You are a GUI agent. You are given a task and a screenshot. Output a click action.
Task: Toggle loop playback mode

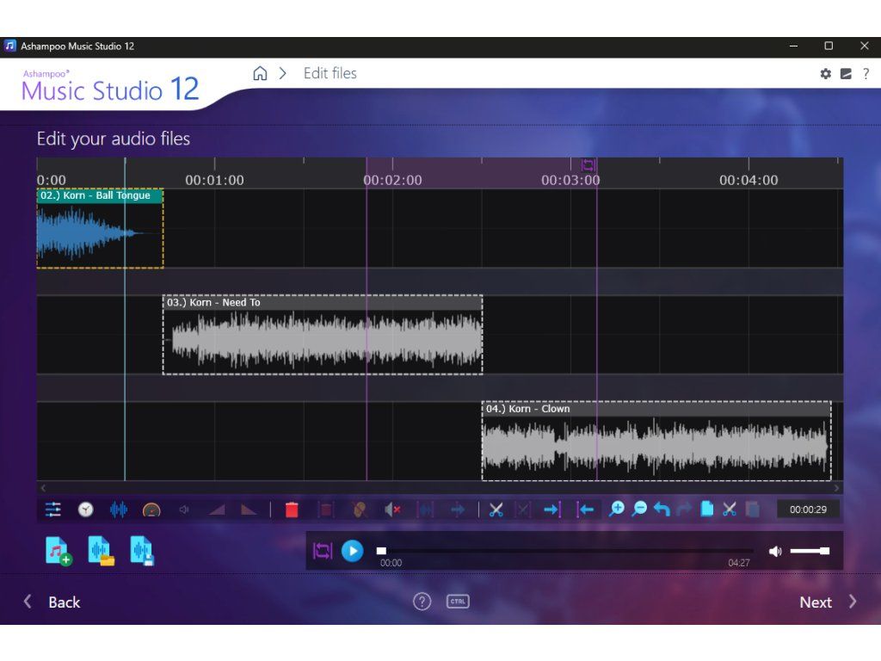pos(323,551)
